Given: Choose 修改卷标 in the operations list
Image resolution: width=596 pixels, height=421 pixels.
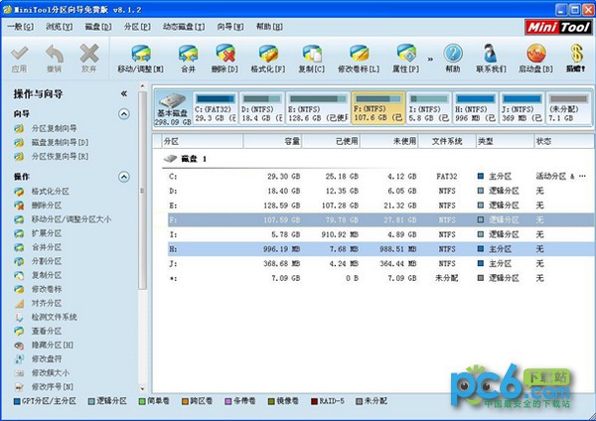Looking at the screenshot, I should point(47,289).
